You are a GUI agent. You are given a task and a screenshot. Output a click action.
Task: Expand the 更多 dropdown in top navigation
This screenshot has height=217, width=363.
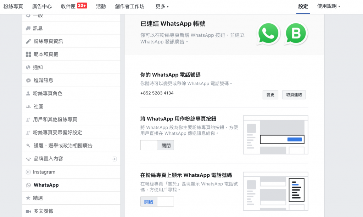[162, 6]
